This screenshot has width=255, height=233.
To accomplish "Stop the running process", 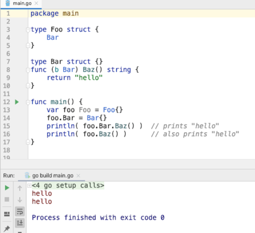I will (7, 199).
